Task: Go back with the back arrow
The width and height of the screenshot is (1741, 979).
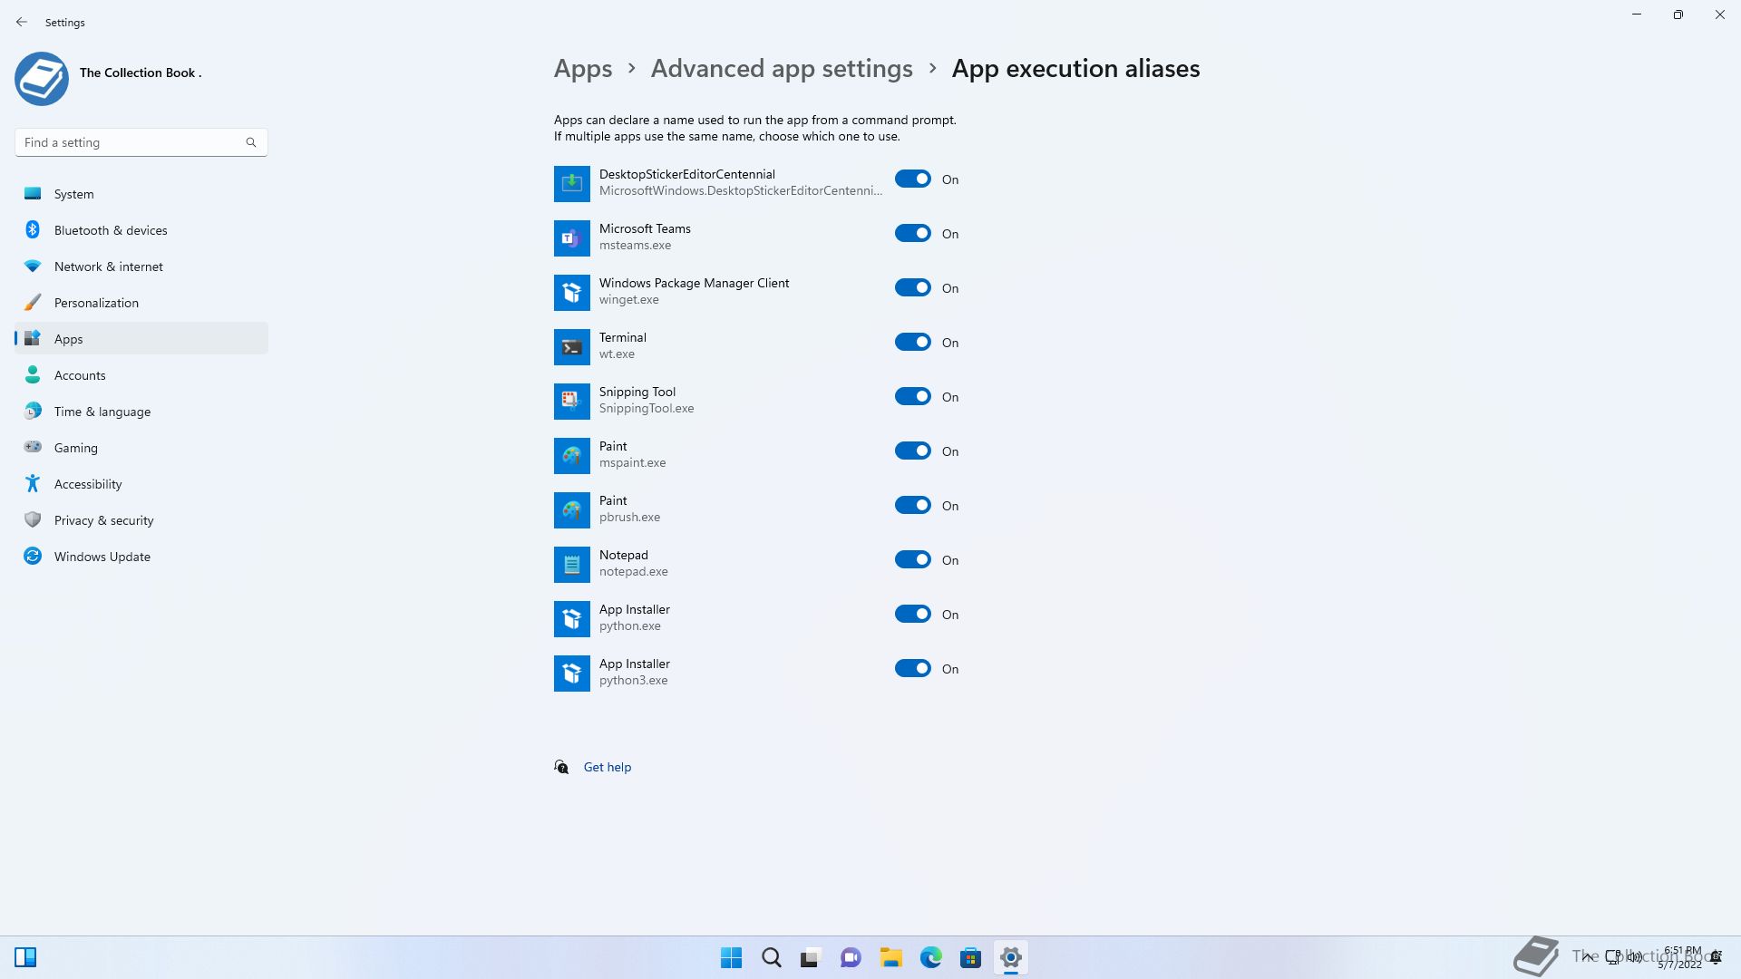Action: click(x=22, y=22)
